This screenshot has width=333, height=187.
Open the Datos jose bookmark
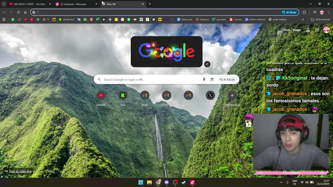[185, 19]
